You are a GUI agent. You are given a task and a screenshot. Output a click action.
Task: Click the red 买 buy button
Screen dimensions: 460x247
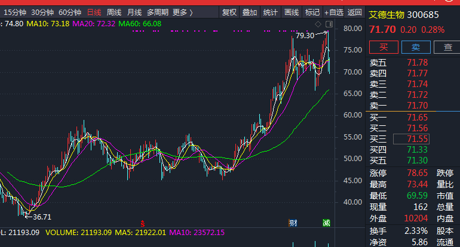pyautogui.click(x=384, y=47)
